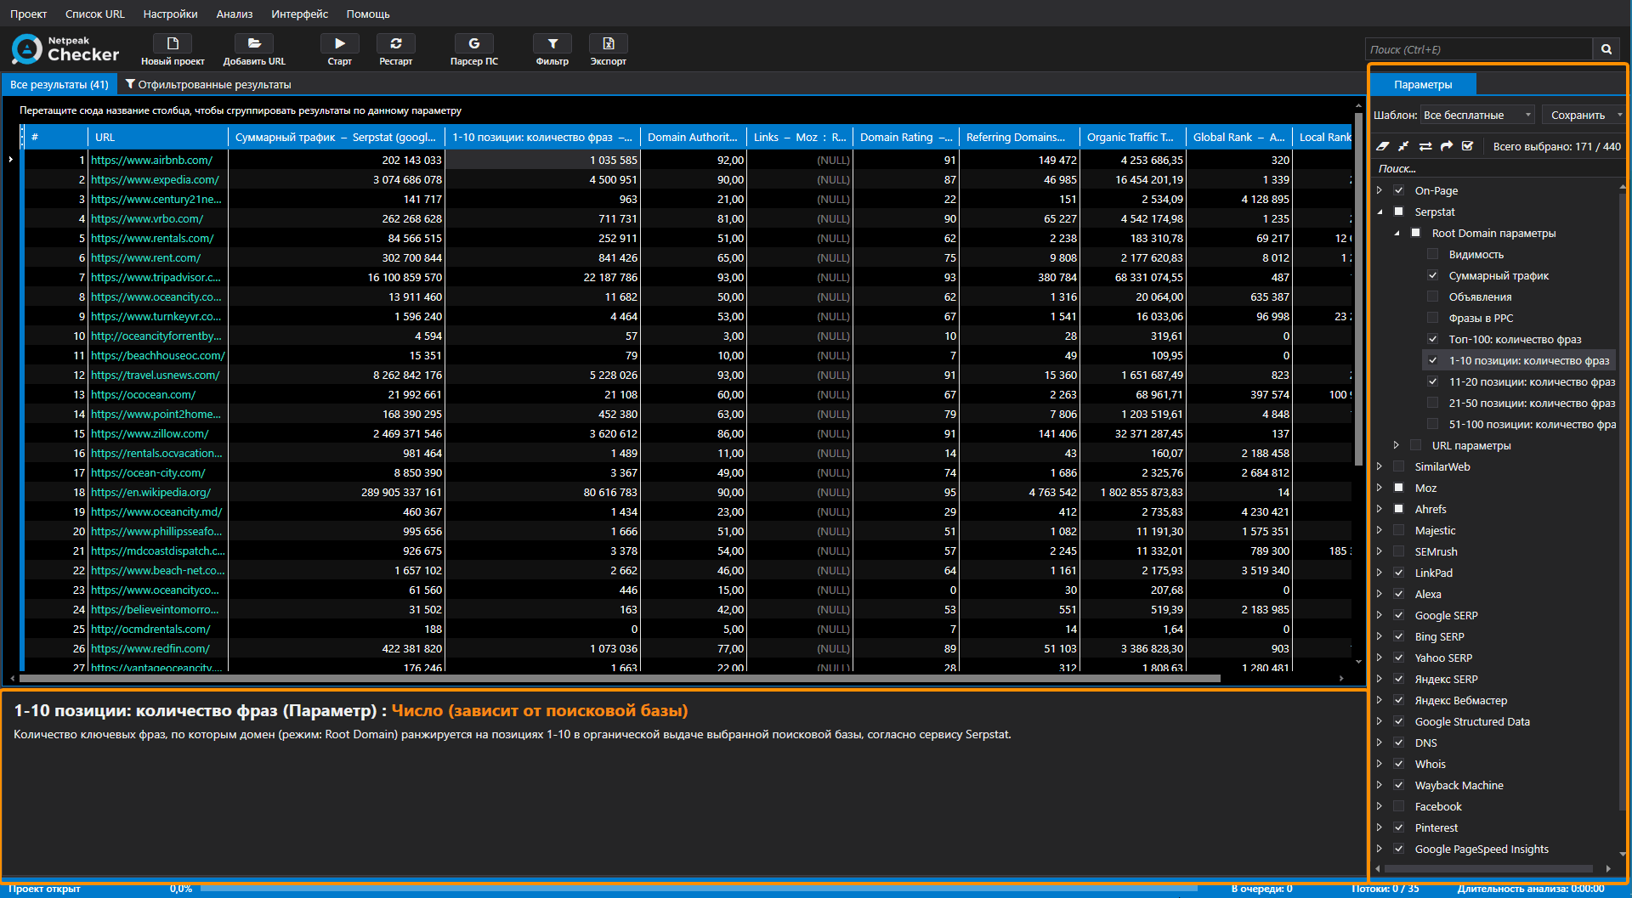The width and height of the screenshot is (1632, 898).
Task: Click the results table vertical scrollbar
Action: (1358, 289)
